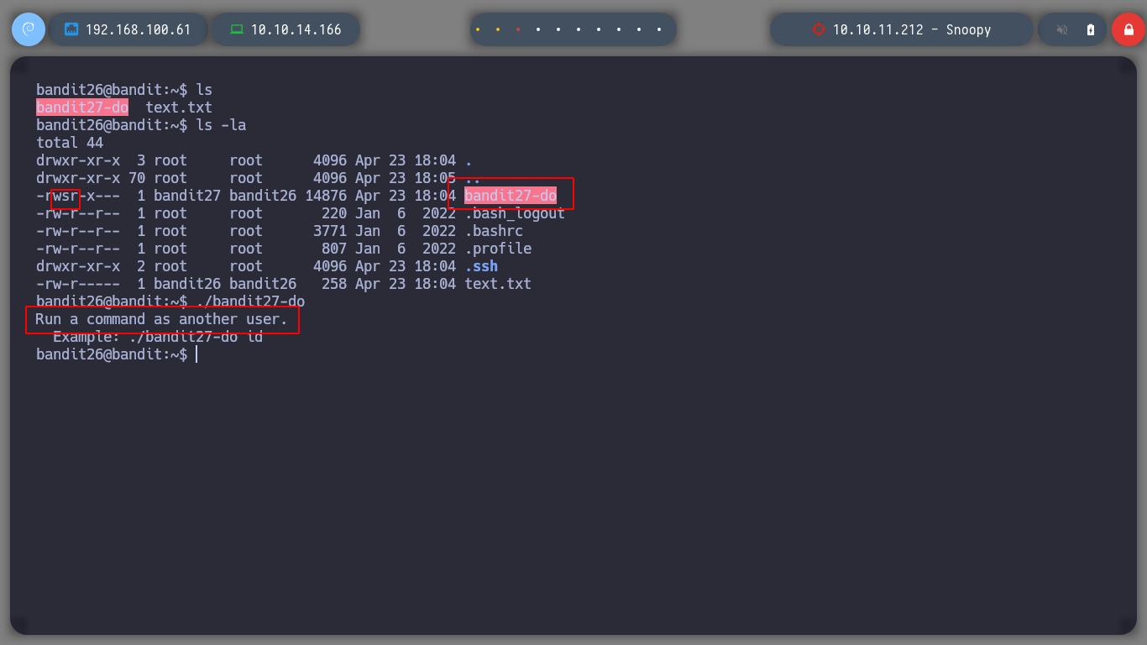Click the size value 220
Screen dimensions: 1147x645
pyautogui.click(x=334, y=213)
